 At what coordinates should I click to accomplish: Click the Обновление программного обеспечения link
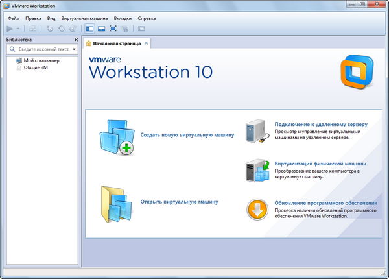coord(325,202)
